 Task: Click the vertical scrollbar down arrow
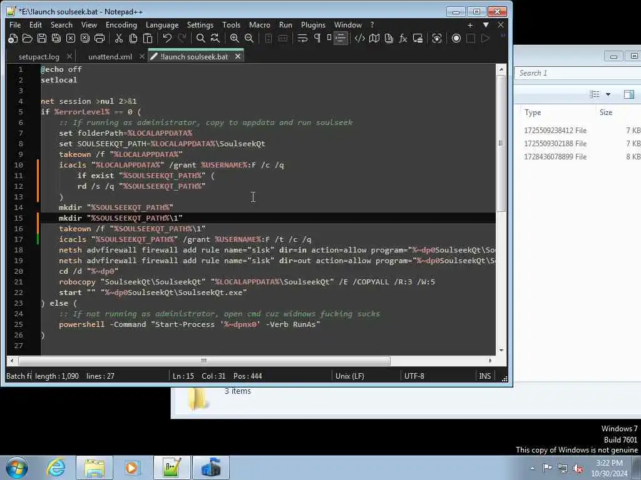click(501, 350)
